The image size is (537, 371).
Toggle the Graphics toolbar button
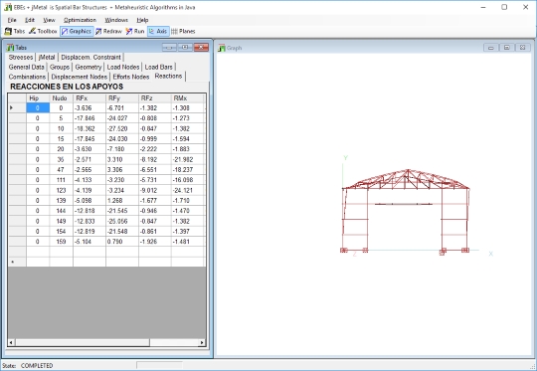tap(77, 31)
